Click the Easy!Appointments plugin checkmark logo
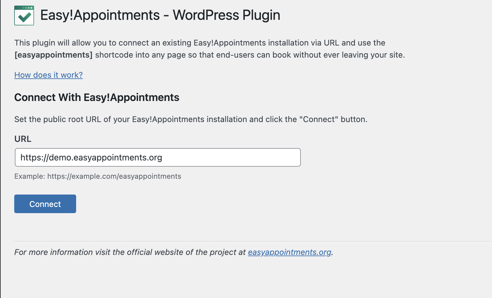The width and height of the screenshot is (492, 298). click(x=24, y=15)
